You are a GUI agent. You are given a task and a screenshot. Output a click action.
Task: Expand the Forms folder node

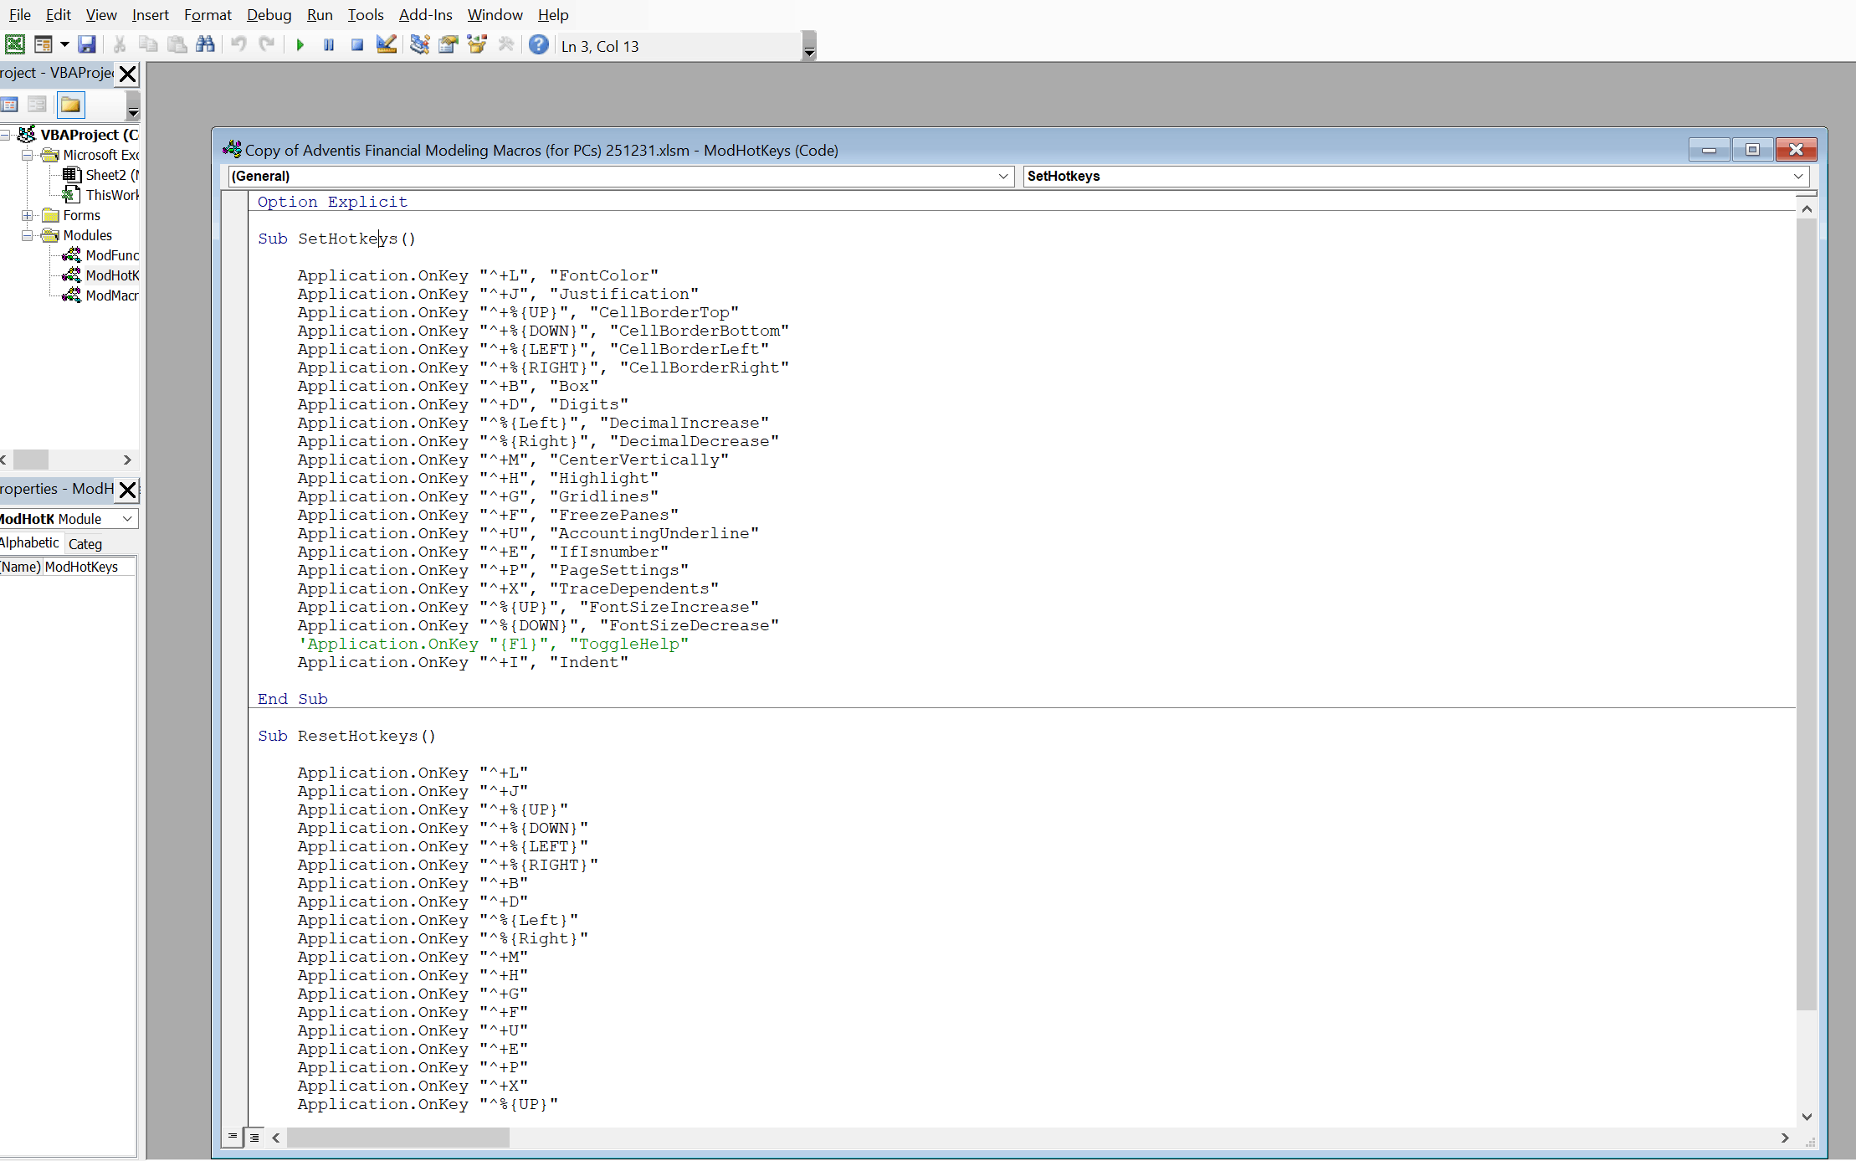tap(28, 215)
